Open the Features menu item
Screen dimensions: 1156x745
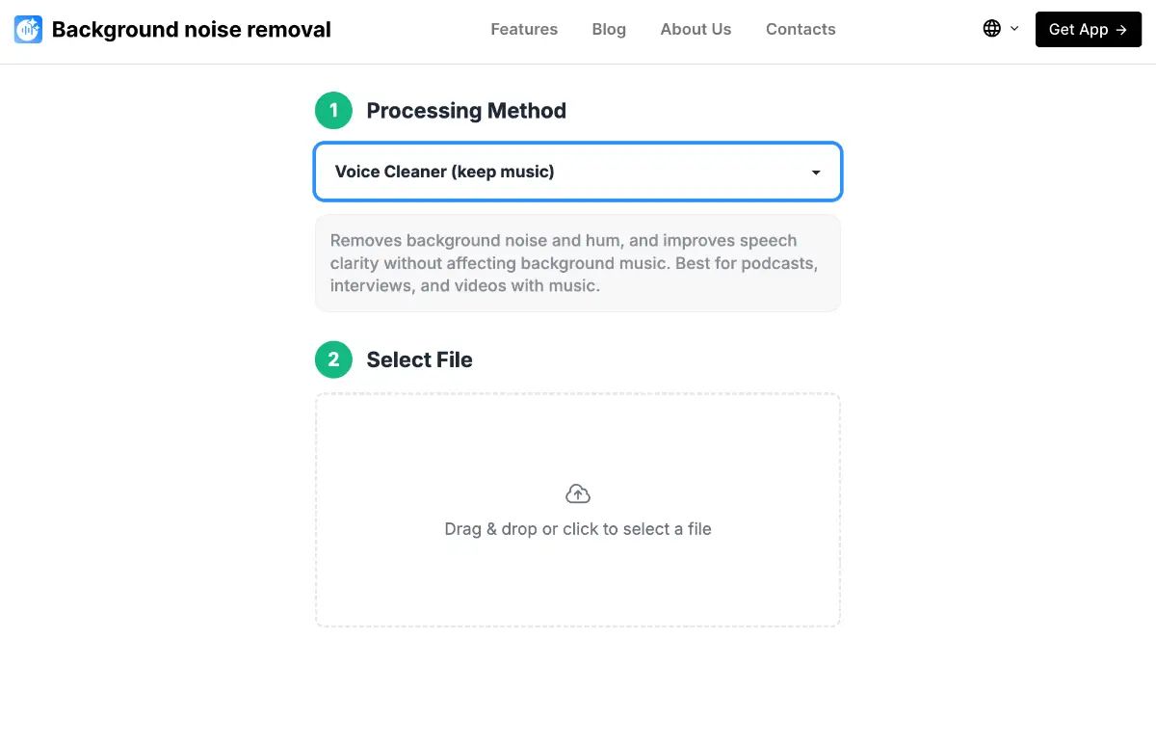tap(524, 29)
